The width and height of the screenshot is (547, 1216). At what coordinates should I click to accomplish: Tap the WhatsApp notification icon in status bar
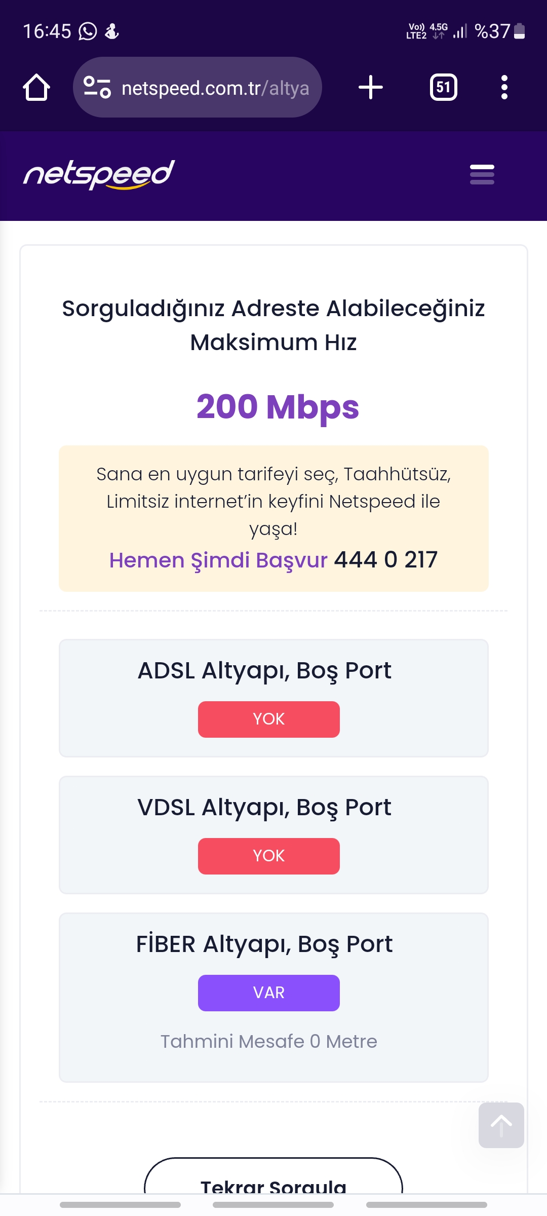[x=88, y=31]
